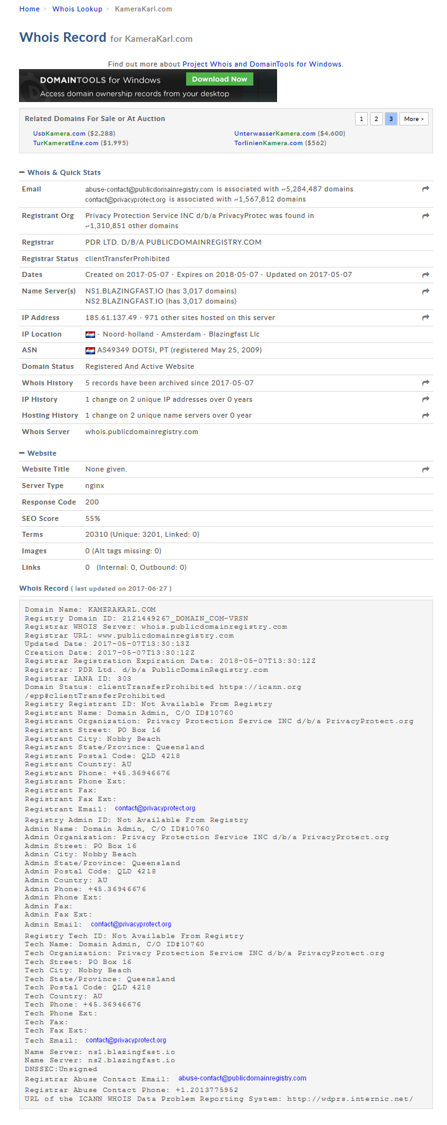The height and width of the screenshot is (1125, 447).
Task: Expand the More pagination options
Action: click(x=414, y=119)
